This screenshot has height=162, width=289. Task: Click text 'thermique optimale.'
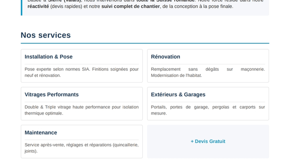tap(44, 113)
